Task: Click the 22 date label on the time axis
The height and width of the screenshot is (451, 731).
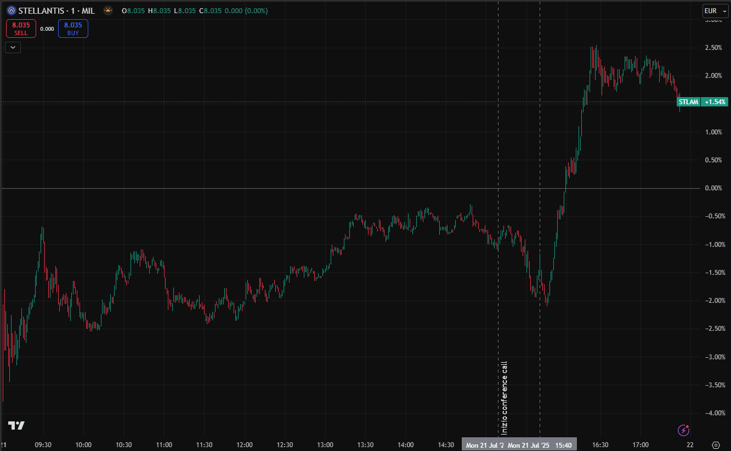Action: [x=690, y=445]
